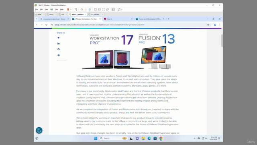
Task: Open stretch display options dropdown arrow
Action: pos(122,10)
